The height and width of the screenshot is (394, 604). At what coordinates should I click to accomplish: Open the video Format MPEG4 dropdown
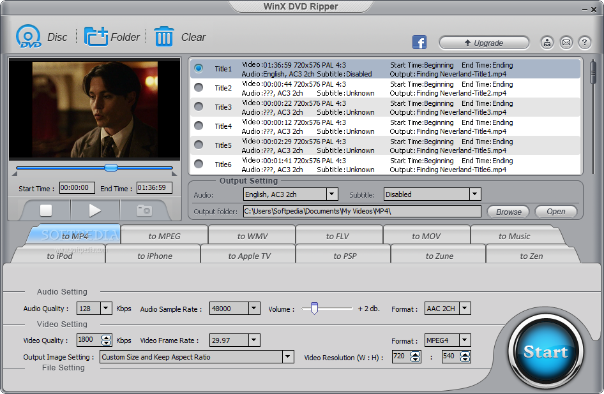[465, 340]
